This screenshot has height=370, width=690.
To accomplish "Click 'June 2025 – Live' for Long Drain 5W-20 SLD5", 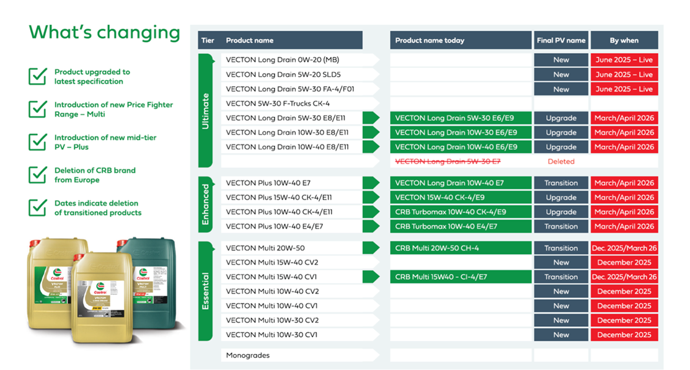I will (x=624, y=74).
